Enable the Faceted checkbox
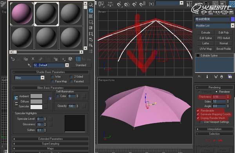The width and height of the screenshot is (235, 153). [x=72, y=82]
